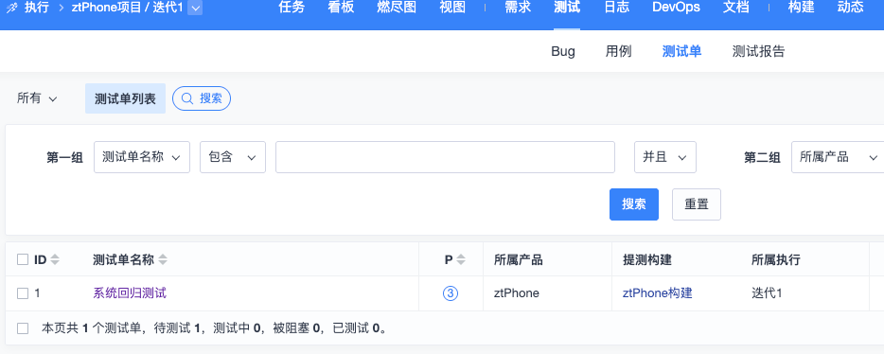Open the 系统回归测试 test task link

pyautogui.click(x=130, y=293)
